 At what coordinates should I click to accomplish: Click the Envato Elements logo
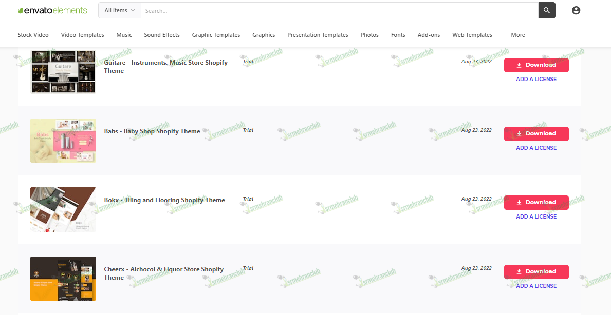point(52,10)
